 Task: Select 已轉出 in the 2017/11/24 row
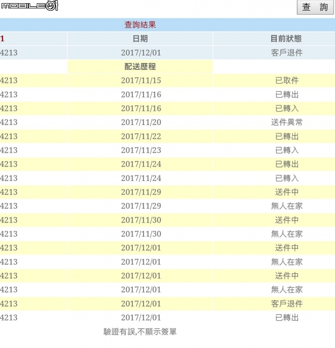pyautogui.click(x=287, y=164)
